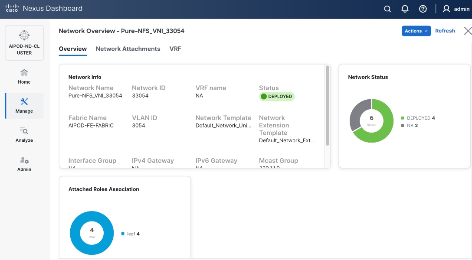Go to Home in the sidebar

click(x=24, y=76)
